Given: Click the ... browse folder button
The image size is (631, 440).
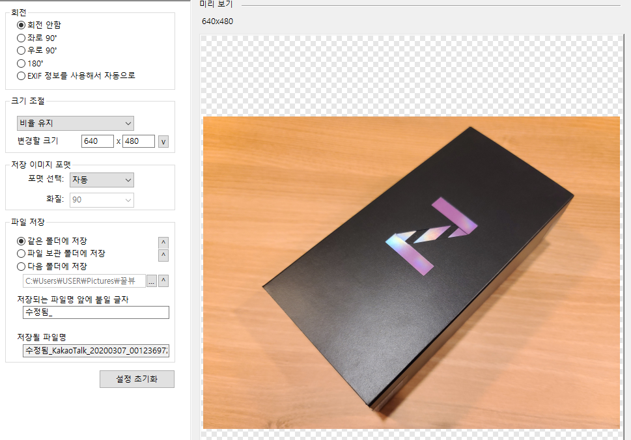Looking at the screenshot, I should 151,281.
